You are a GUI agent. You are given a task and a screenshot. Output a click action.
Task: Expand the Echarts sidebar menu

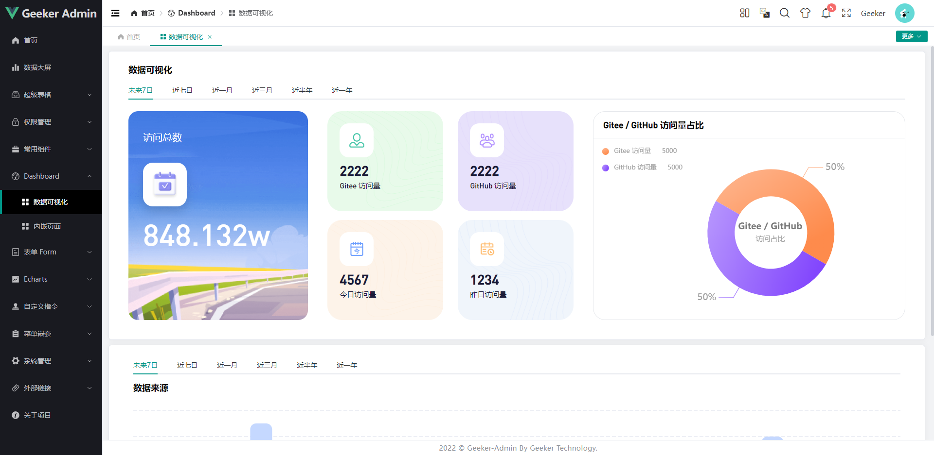point(51,279)
